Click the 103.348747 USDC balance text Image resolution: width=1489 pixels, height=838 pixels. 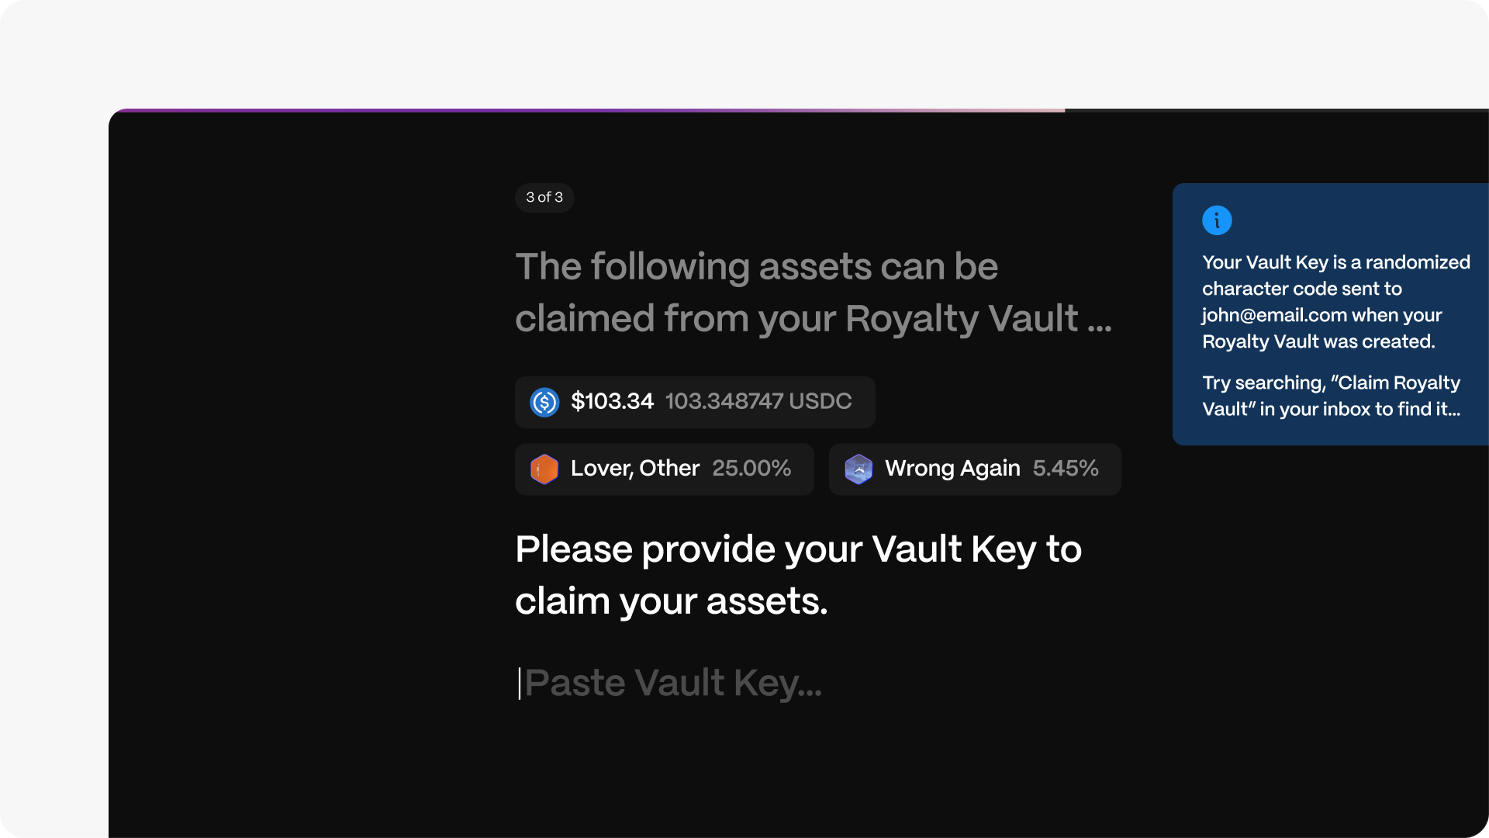pyautogui.click(x=758, y=401)
